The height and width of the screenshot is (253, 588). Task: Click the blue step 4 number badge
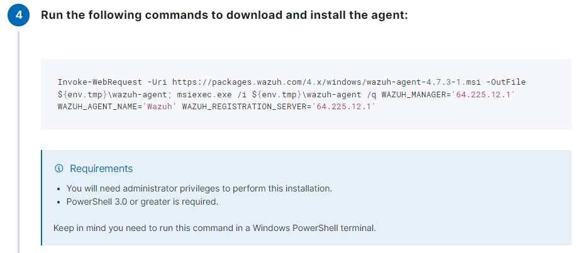(18, 15)
